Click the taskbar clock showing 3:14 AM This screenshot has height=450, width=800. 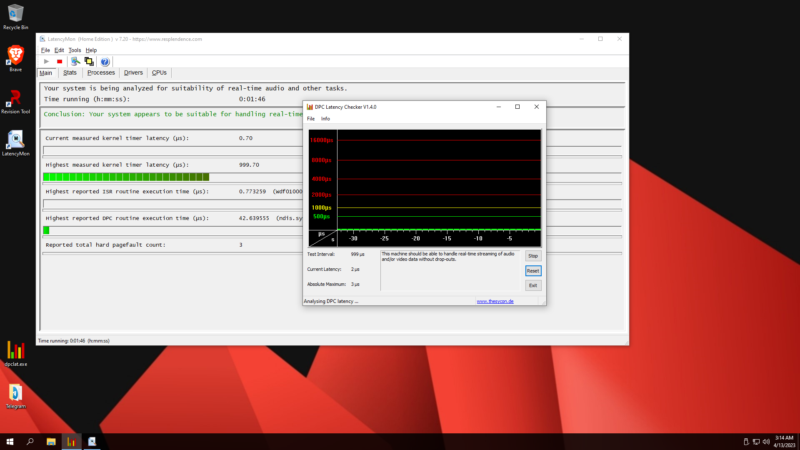(784, 442)
